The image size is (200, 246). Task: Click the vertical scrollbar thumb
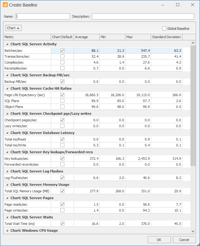[x=193, y=105]
